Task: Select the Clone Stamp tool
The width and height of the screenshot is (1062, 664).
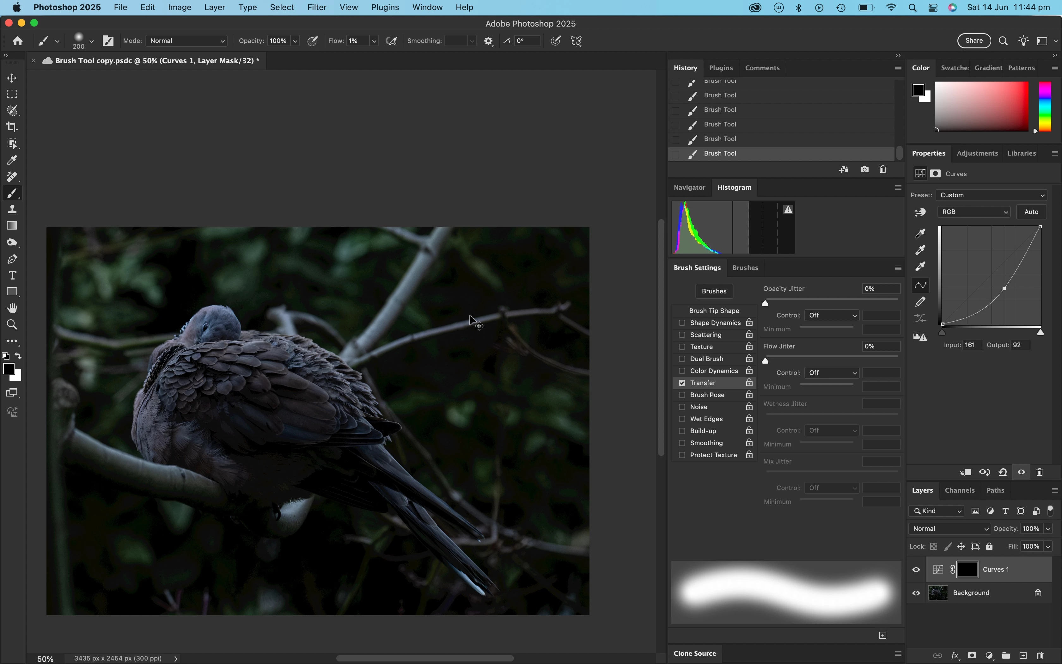Action: pos(12,209)
